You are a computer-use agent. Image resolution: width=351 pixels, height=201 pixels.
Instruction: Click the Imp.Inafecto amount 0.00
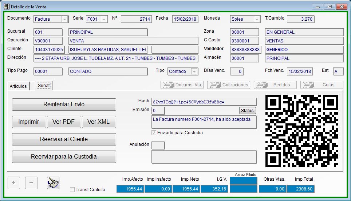click(x=158, y=189)
